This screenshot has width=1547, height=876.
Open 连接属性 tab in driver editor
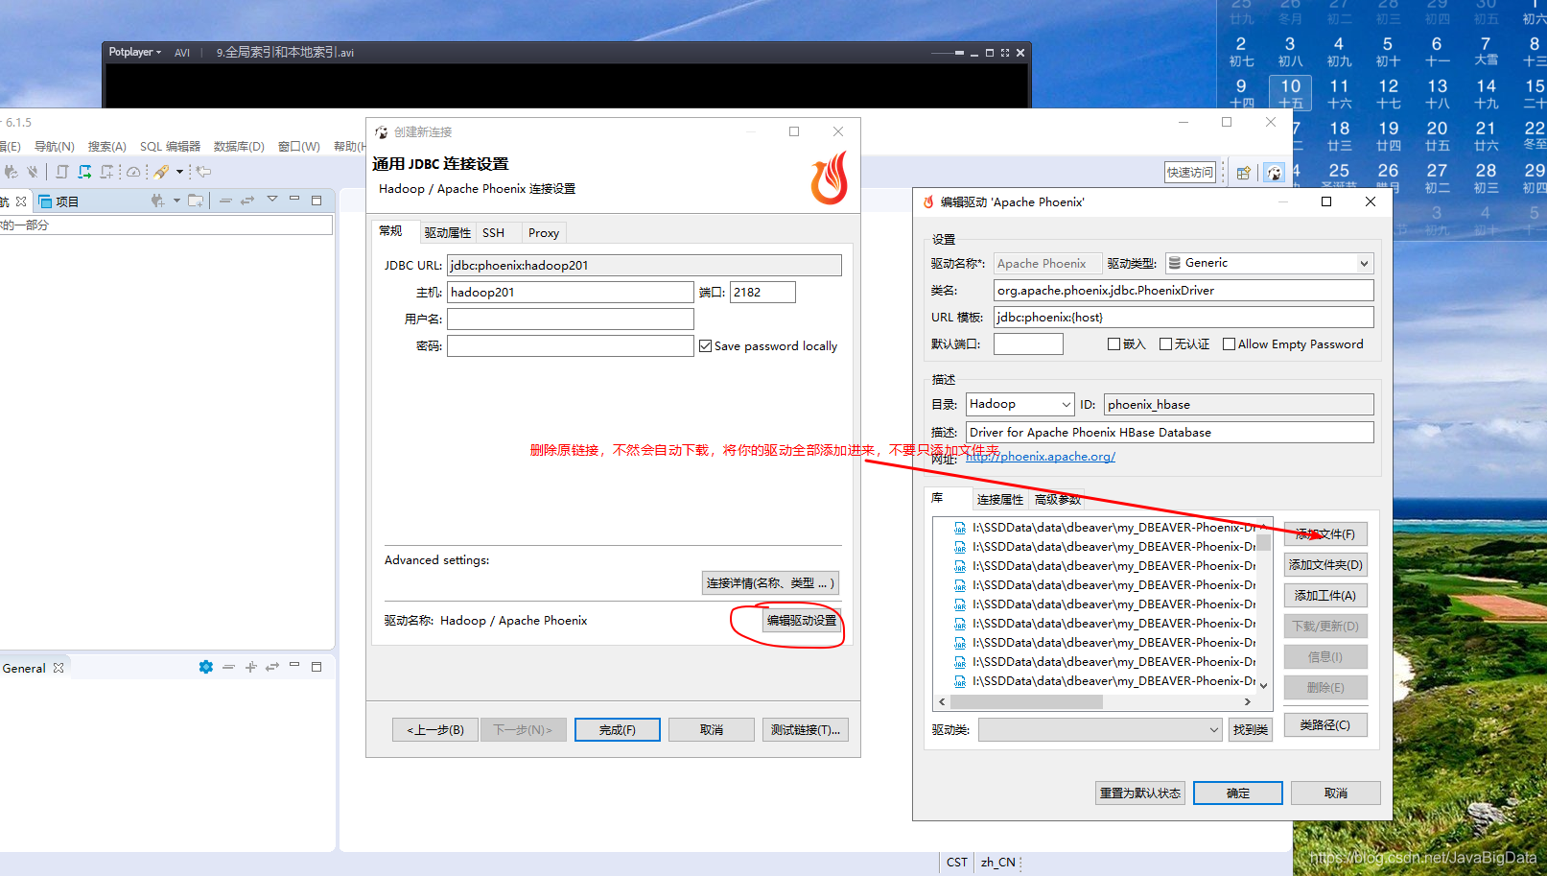click(x=1000, y=499)
